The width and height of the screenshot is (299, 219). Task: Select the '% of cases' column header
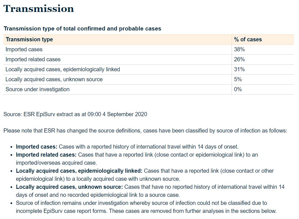(248, 39)
